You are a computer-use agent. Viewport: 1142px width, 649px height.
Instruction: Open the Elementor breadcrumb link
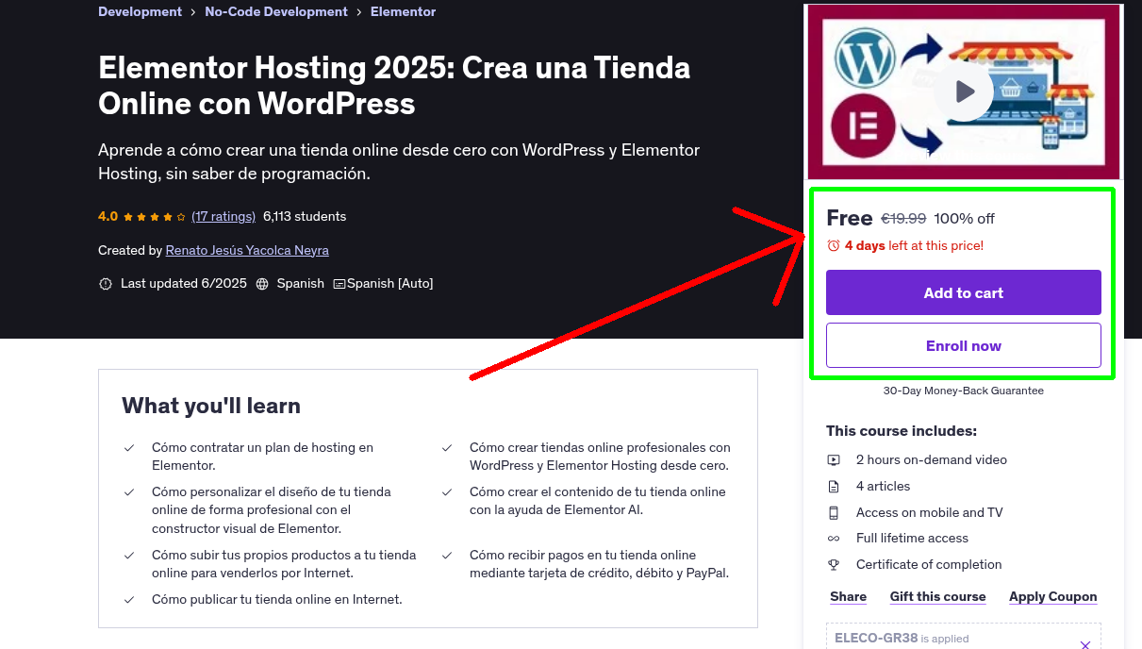point(404,12)
